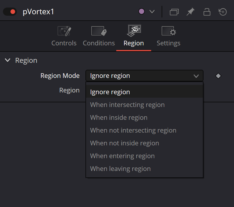Click the reset-to-defaults clock icon
The height and width of the screenshot is (207, 234).
(x=223, y=12)
